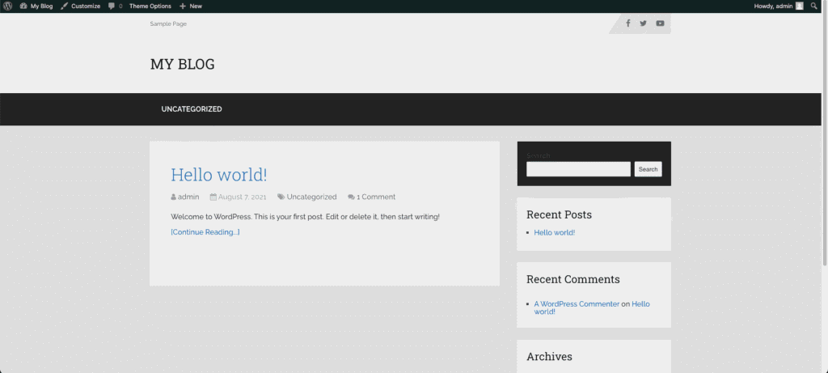Viewport: 828px width, 373px height.
Task: Click the admin bar search magnifier icon
Action: pos(813,6)
